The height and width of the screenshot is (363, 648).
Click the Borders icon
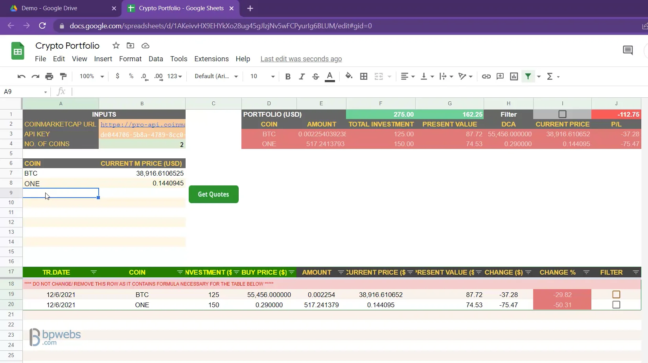click(x=364, y=76)
